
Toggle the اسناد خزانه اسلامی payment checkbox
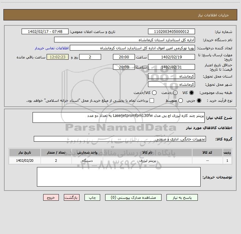coord(152,101)
